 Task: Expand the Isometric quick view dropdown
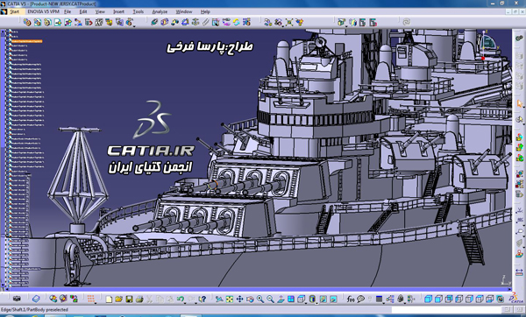click(x=306, y=303)
